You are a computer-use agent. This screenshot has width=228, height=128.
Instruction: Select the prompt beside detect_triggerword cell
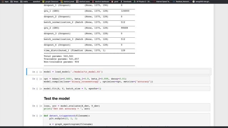point(37,116)
